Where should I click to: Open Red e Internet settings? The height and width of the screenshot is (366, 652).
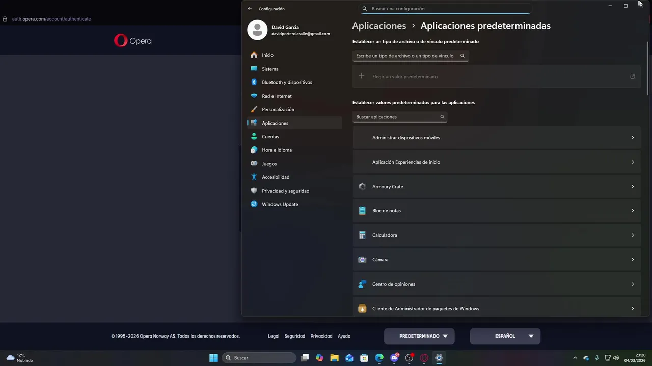294,96
